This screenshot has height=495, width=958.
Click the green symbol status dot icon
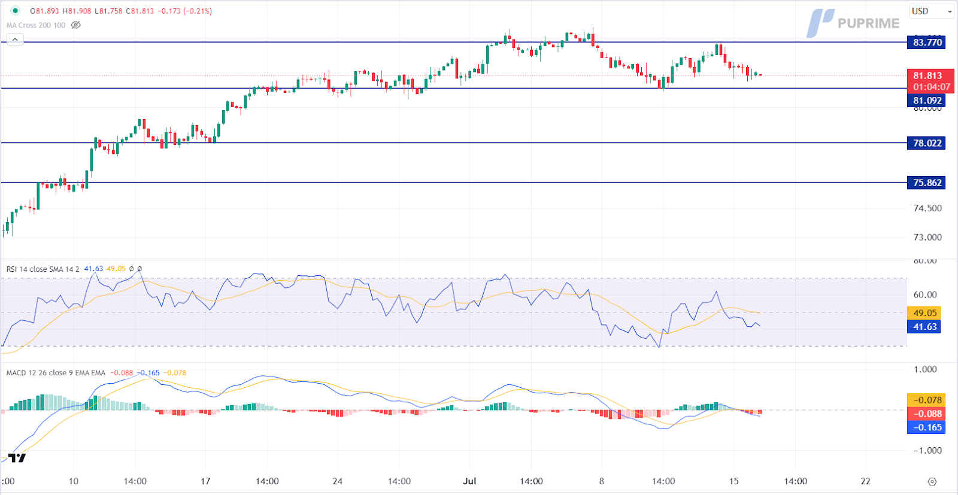[x=16, y=11]
